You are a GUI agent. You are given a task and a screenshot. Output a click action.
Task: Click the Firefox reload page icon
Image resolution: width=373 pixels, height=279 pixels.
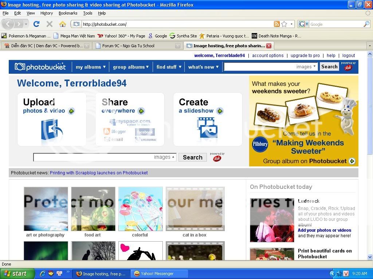[36, 24]
